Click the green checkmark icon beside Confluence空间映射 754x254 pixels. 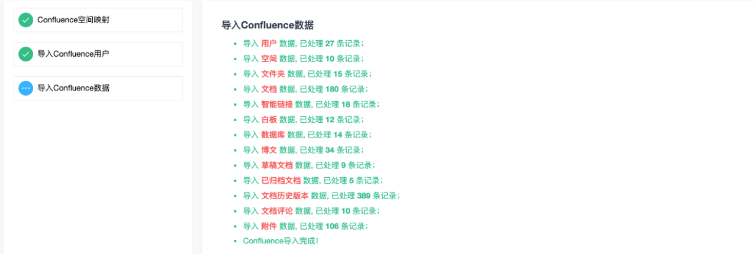point(25,20)
